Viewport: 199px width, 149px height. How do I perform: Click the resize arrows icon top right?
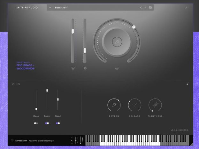[186, 7]
